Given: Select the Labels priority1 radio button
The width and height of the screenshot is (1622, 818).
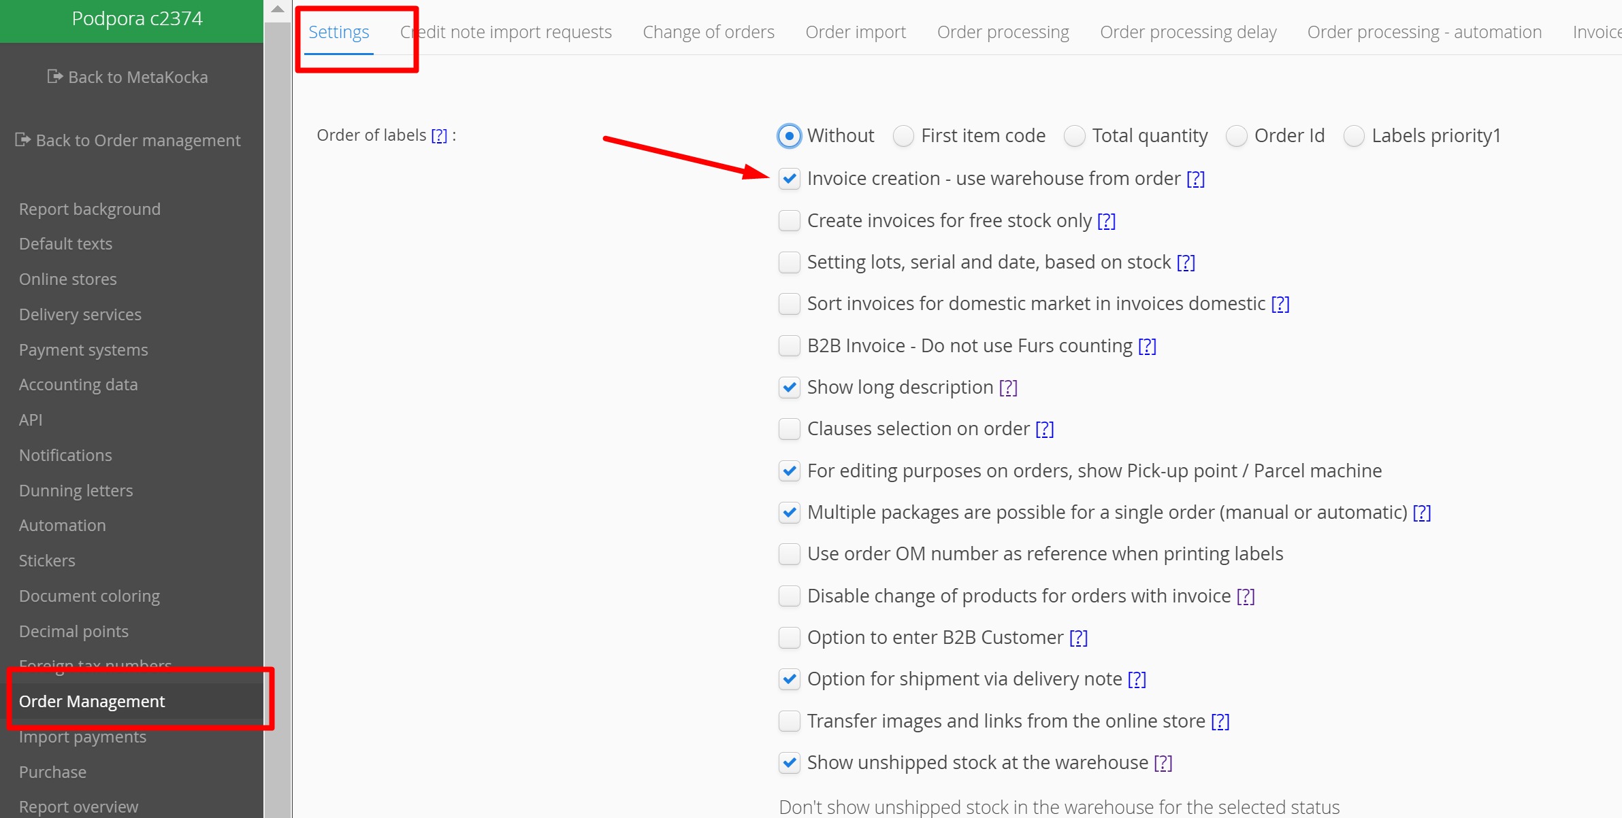Looking at the screenshot, I should click(1354, 136).
